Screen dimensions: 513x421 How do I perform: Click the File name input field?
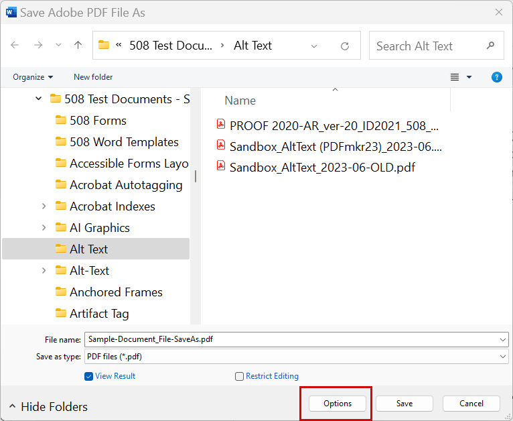(x=297, y=339)
